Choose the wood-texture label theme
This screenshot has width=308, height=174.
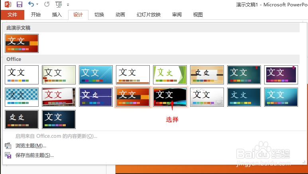[207, 75]
